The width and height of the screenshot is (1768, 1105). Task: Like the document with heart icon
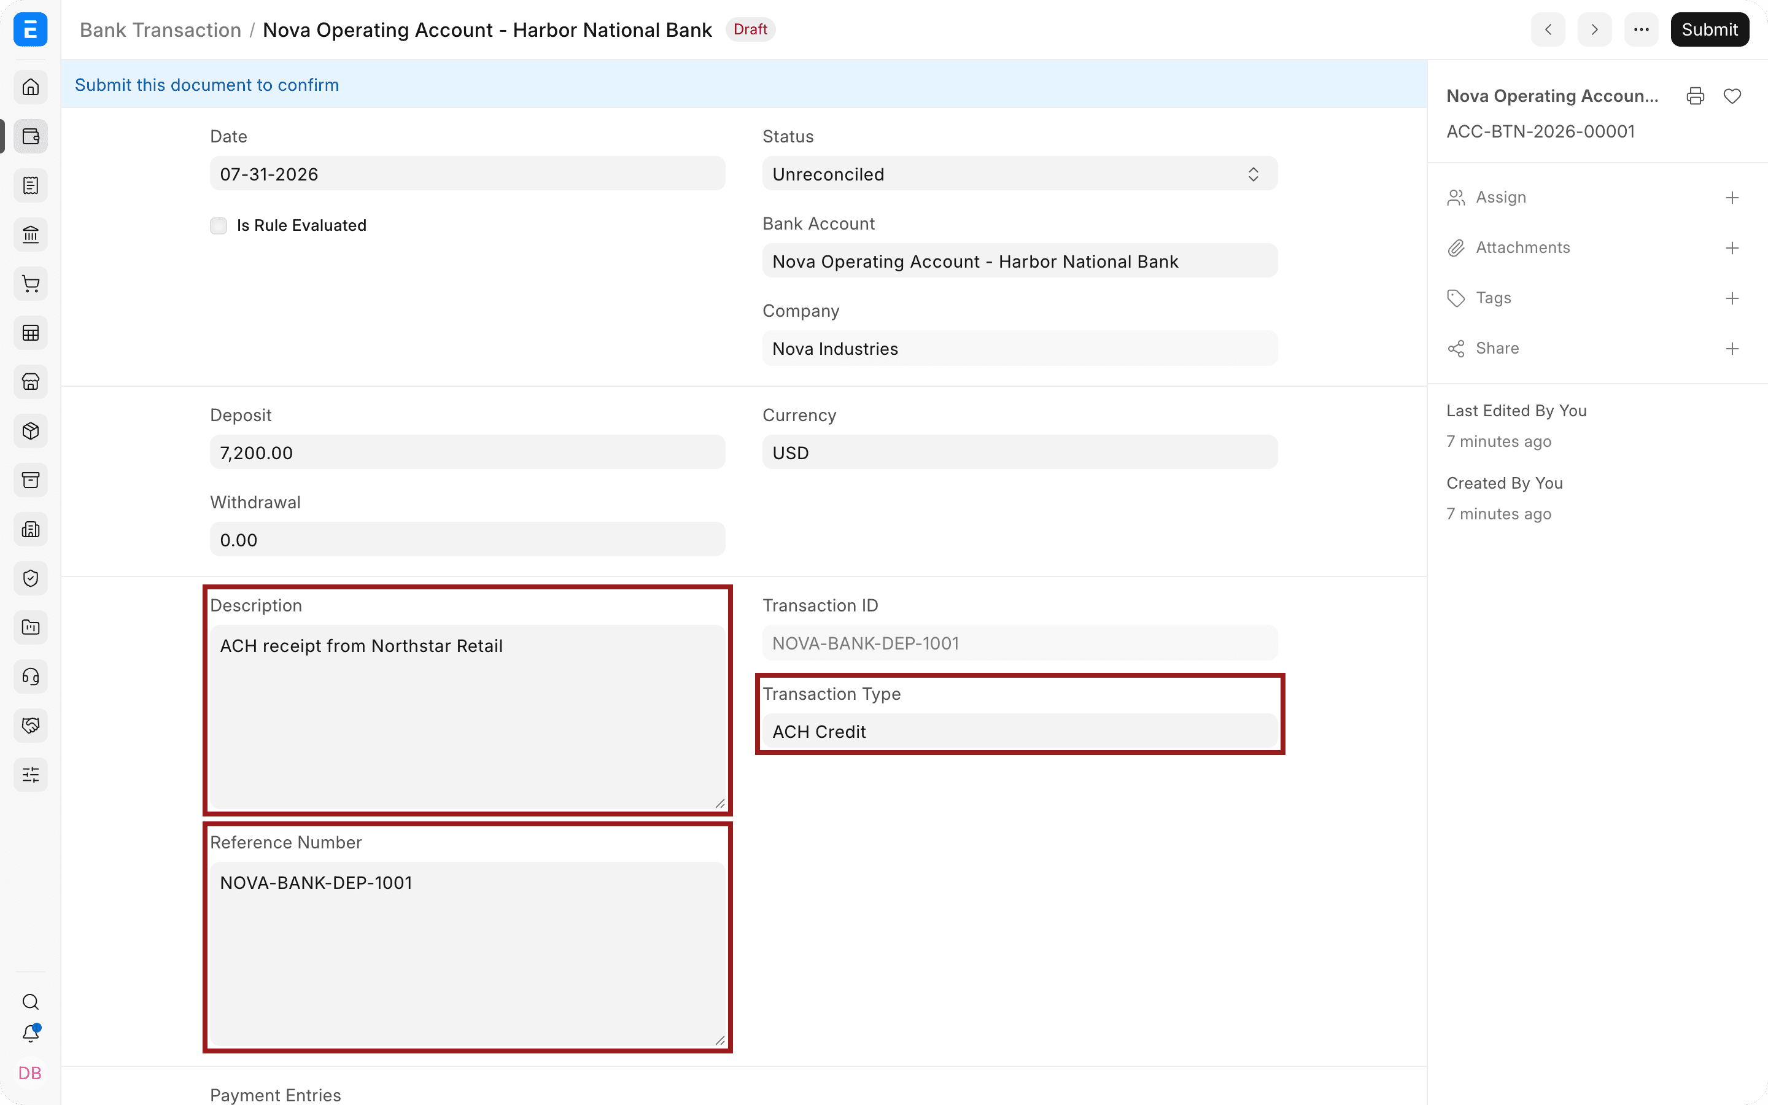tap(1732, 96)
